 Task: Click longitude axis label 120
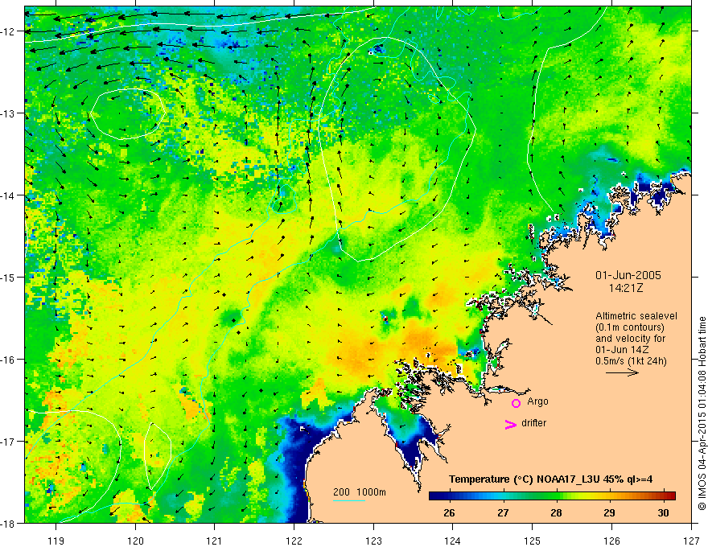[135, 541]
